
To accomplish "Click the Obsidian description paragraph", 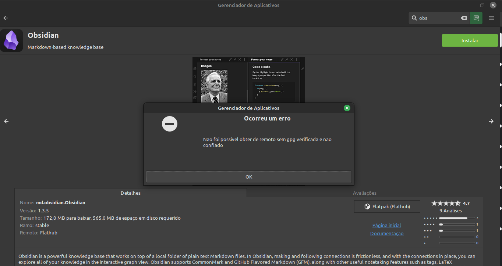I will tap(247, 259).
